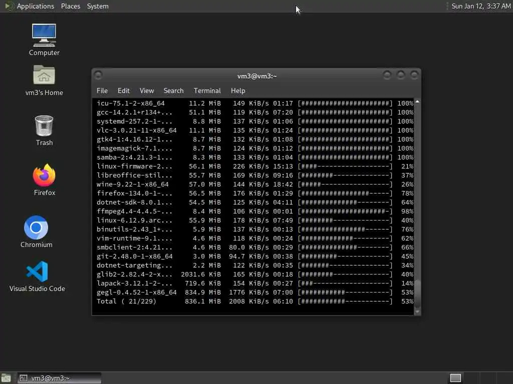
Task: Click the 98% value on ffmpeg4.4 row
Action: point(407,211)
